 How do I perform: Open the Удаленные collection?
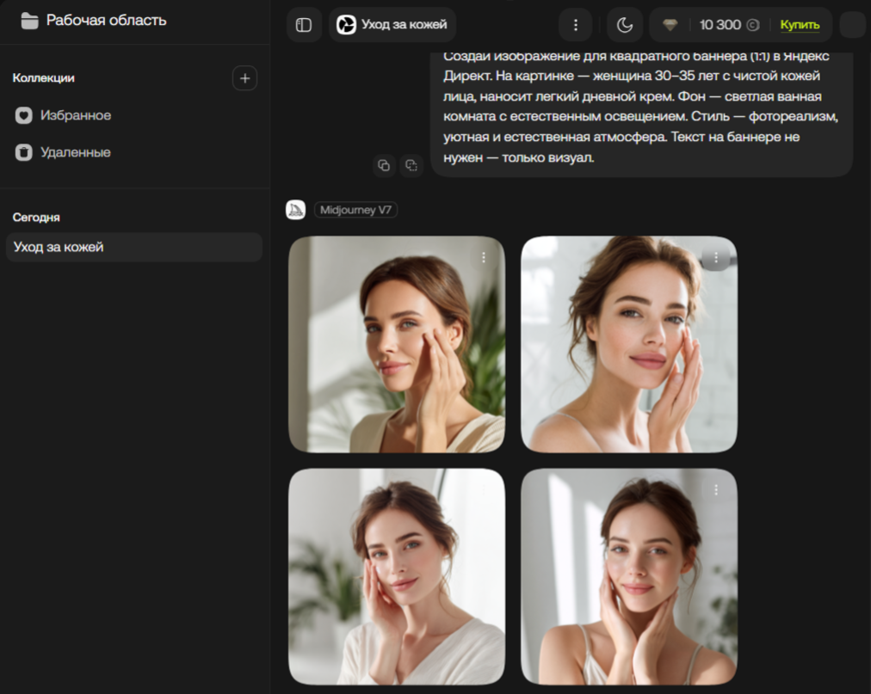click(x=76, y=152)
